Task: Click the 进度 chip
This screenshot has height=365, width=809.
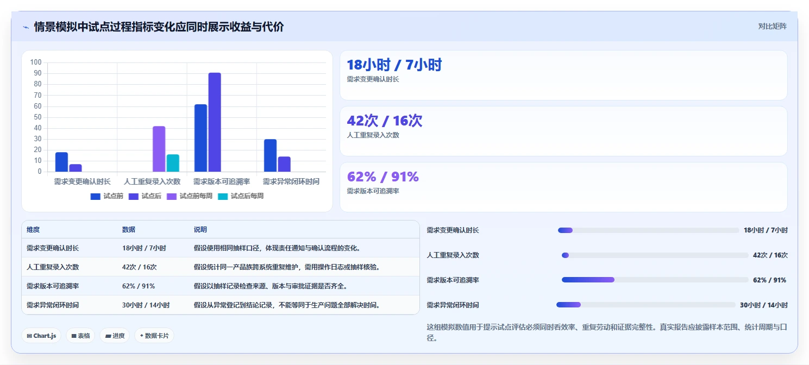Action: pyautogui.click(x=115, y=336)
